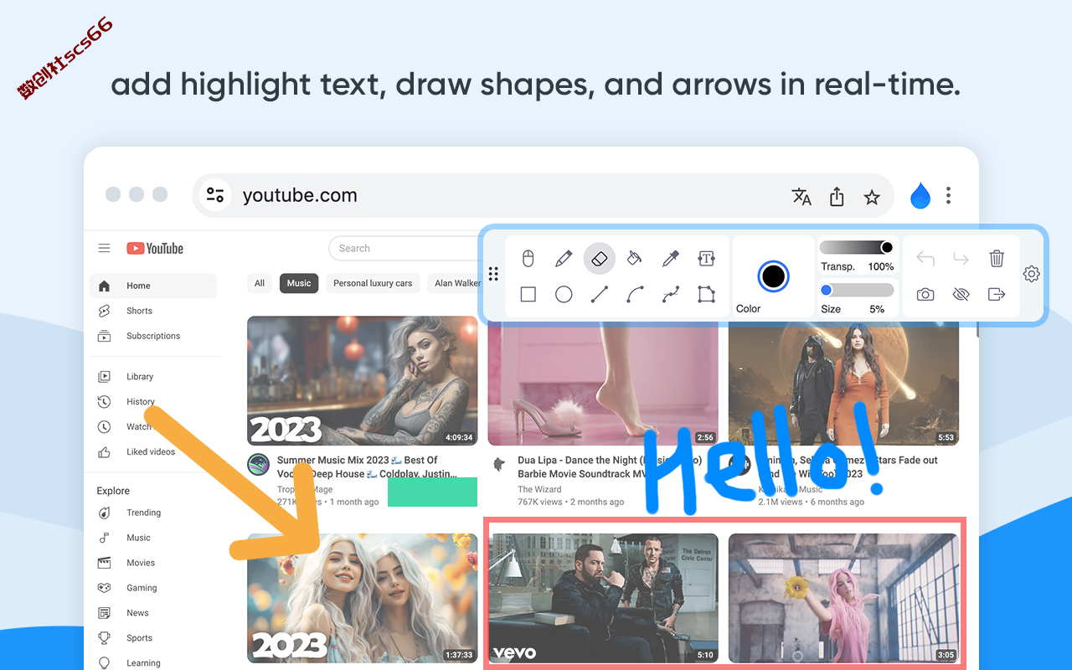Screen dimensions: 1072x670
Task: Open the site info icon beside youtube.com
Action: (x=215, y=195)
